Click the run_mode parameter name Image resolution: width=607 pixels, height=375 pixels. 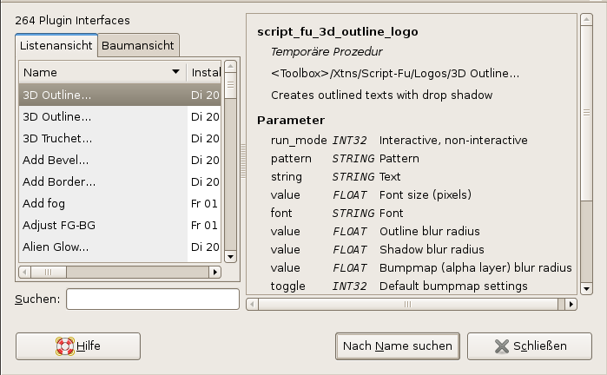pyautogui.click(x=299, y=140)
